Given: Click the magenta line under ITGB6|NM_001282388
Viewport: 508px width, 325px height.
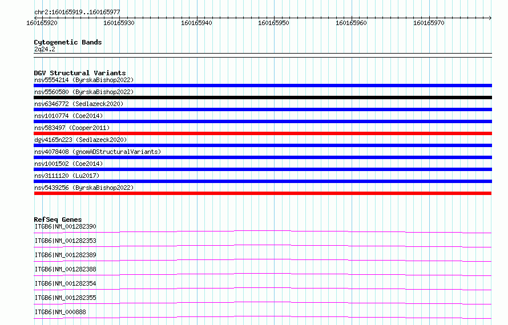Looking at the screenshot, I should [263, 274].
